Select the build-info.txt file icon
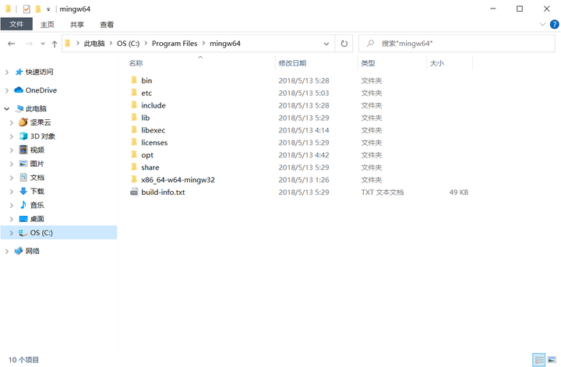 pyautogui.click(x=134, y=192)
